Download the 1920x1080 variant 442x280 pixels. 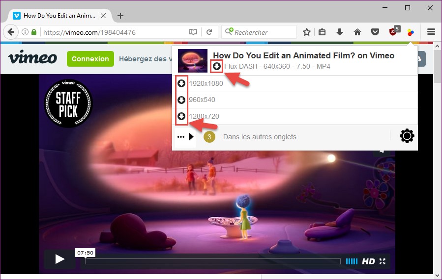tap(181, 83)
